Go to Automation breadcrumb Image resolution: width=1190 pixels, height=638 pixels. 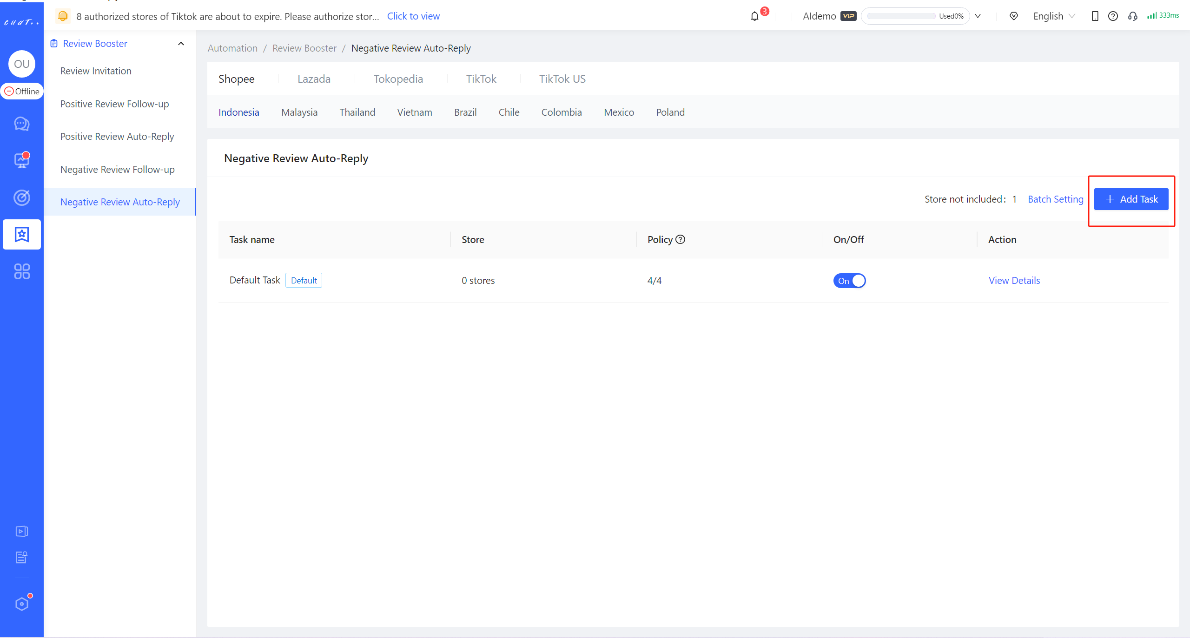tap(232, 48)
